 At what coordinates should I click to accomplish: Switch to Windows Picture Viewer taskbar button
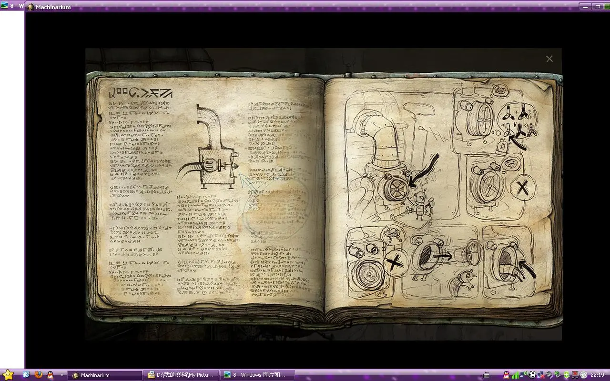tap(258, 375)
